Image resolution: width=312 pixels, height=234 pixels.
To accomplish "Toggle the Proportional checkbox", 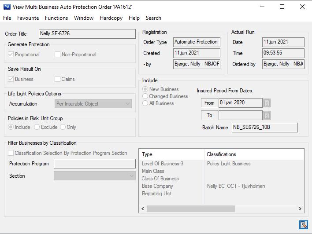I will (x=11, y=55).
